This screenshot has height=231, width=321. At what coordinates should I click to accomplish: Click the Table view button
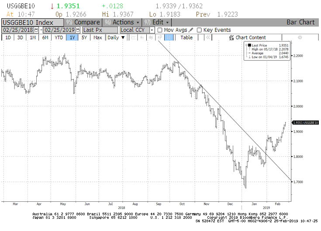(186, 37)
